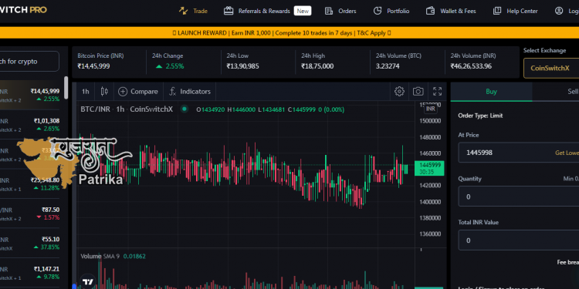The image size is (579, 289).
Task: Click the Help Center book icon
Action: tap(497, 11)
